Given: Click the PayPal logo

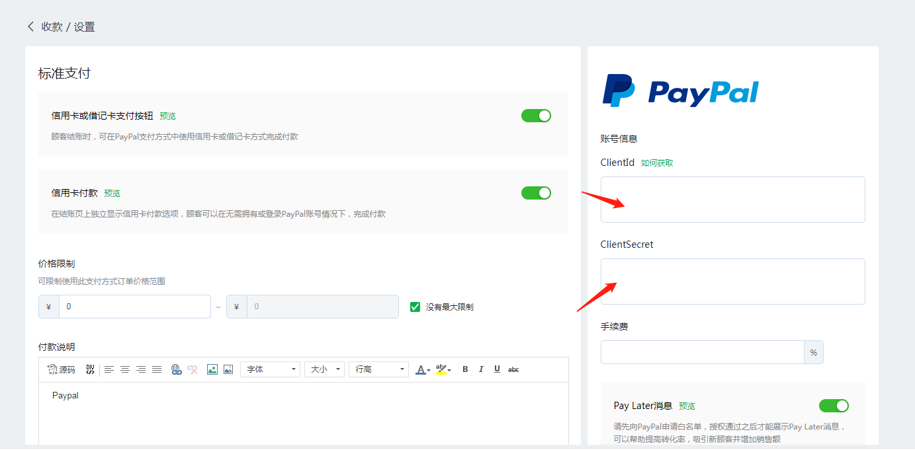Looking at the screenshot, I should point(680,91).
